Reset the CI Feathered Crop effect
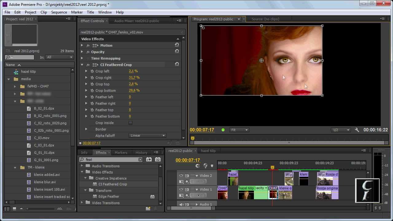Image resolution: width=393 pixels, height=221 pixels. coord(177,64)
